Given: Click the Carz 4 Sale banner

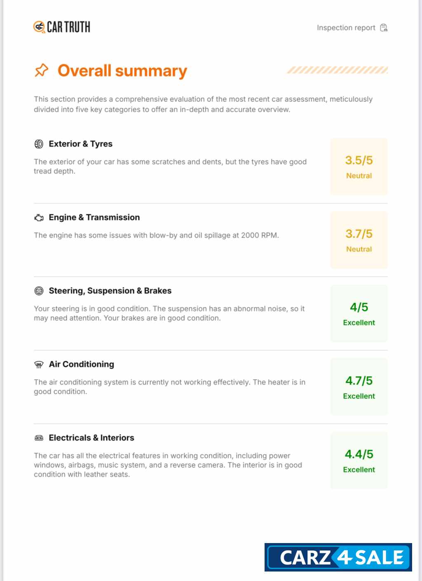Looking at the screenshot, I should point(338,557).
